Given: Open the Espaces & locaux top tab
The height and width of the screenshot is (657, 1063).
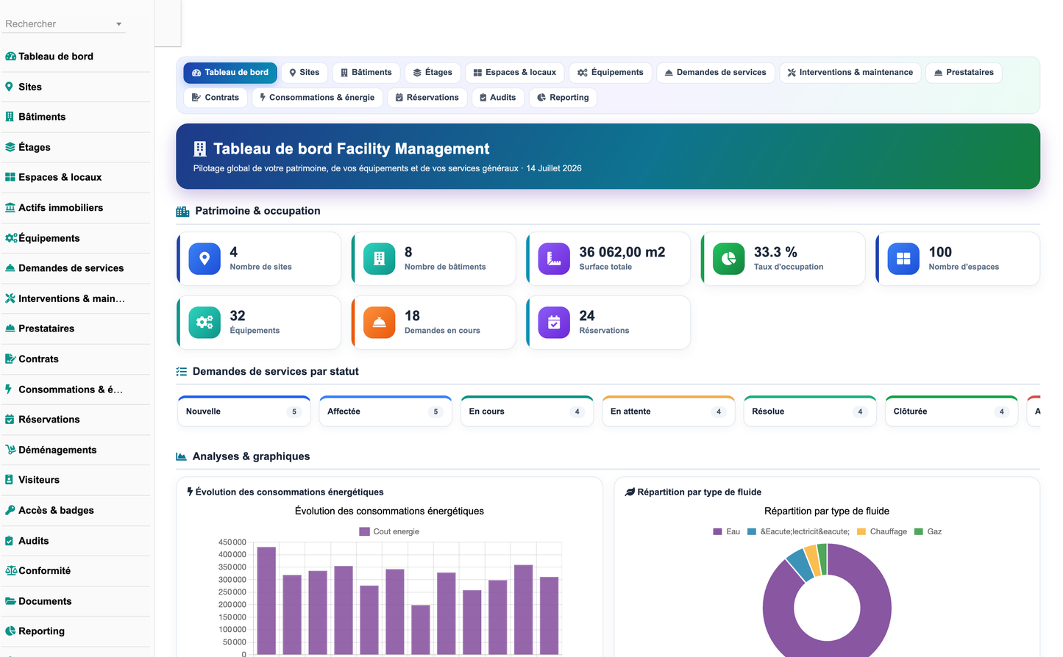Looking at the screenshot, I should [x=515, y=73].
